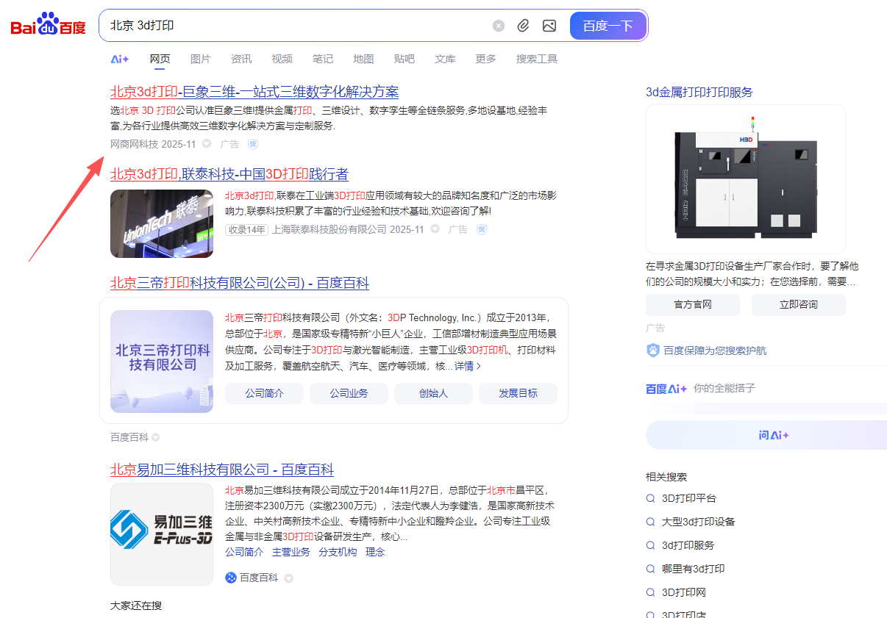
Task: Expand the 详情 chevron in 三帝 description
Action: 478,366
